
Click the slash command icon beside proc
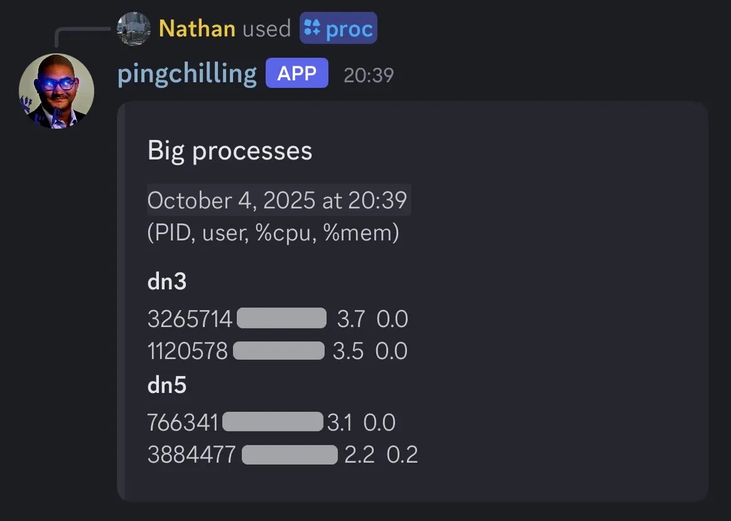312,29
